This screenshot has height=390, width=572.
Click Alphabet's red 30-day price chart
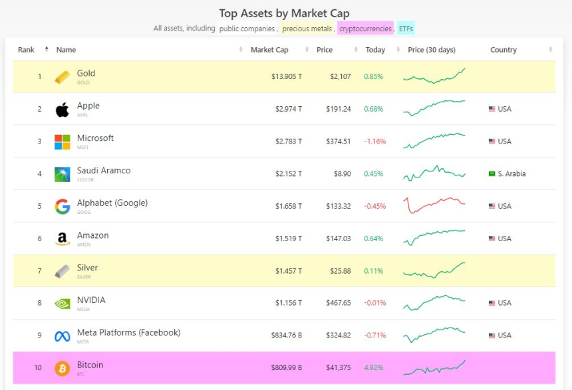click(x=434, y=205)
